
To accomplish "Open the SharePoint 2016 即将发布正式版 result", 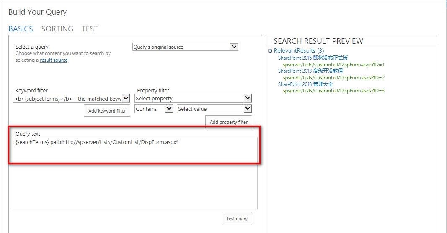I will [x=313, y=58].
